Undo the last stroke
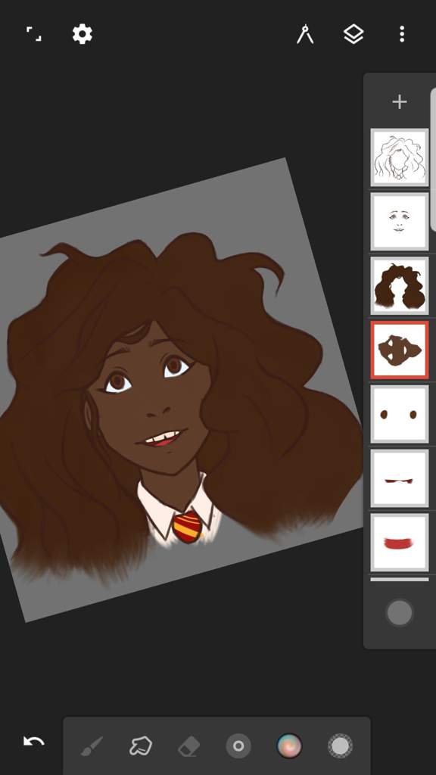 click(33, 741)
